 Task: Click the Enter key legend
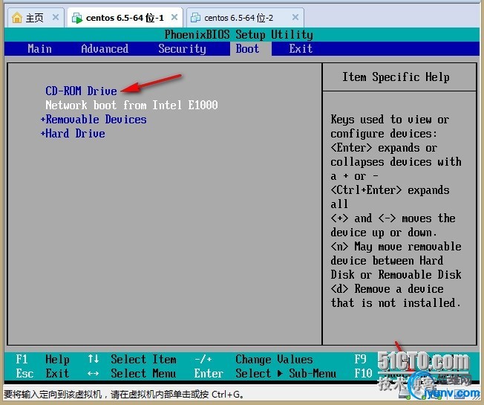click(x=209, y=374)
